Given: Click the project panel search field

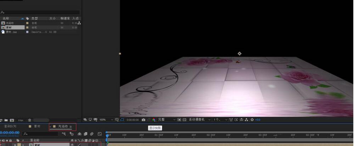Looking at the screenshot, I should pos(40,12).
